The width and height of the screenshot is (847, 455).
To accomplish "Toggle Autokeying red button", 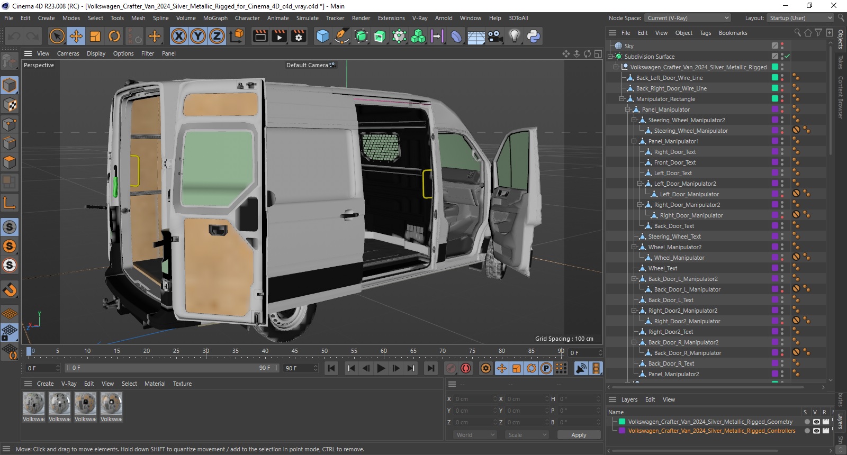I will [x=466, y=368].
